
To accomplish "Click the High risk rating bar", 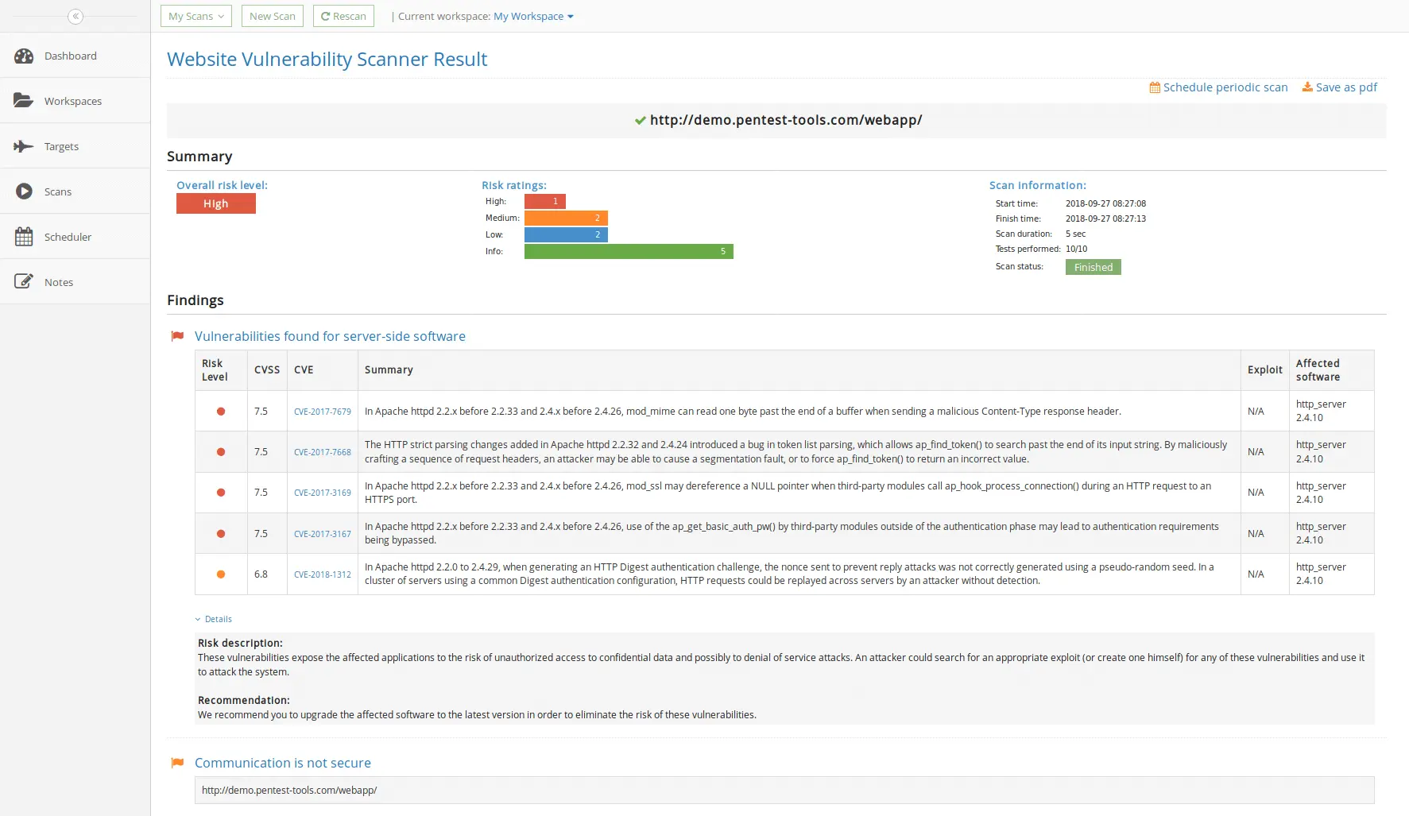I will [x=544, y=201].
